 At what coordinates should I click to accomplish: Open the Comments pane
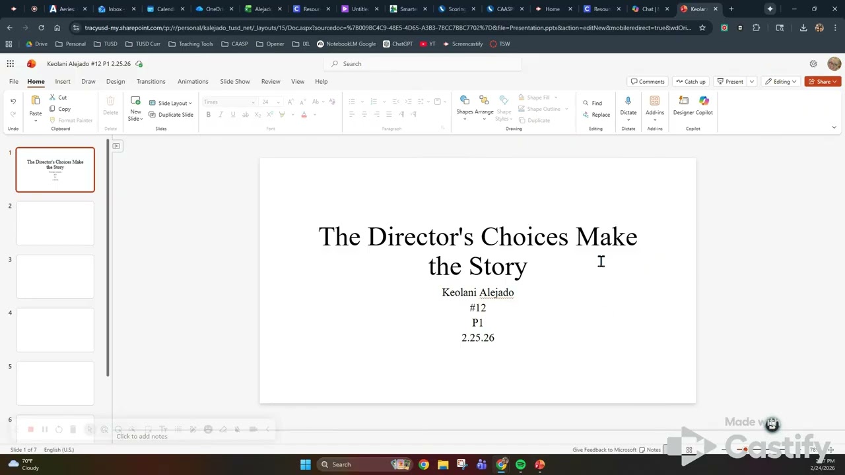(x=648, y=82)
